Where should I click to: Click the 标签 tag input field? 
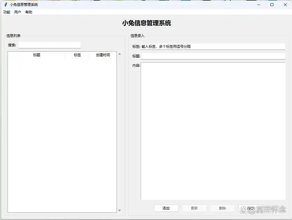(x=213, y=46)
